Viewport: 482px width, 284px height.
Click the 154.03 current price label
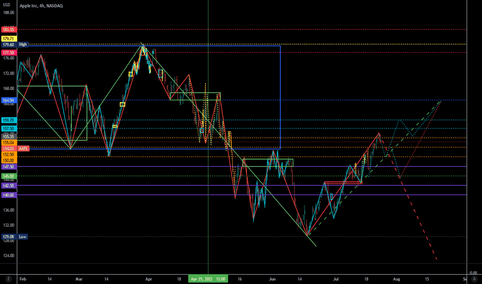[9, 149]
